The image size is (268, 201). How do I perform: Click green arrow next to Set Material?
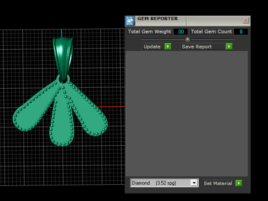[238, 183]
